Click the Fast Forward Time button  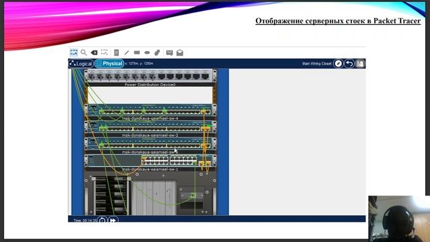click(x=113, y=220)
